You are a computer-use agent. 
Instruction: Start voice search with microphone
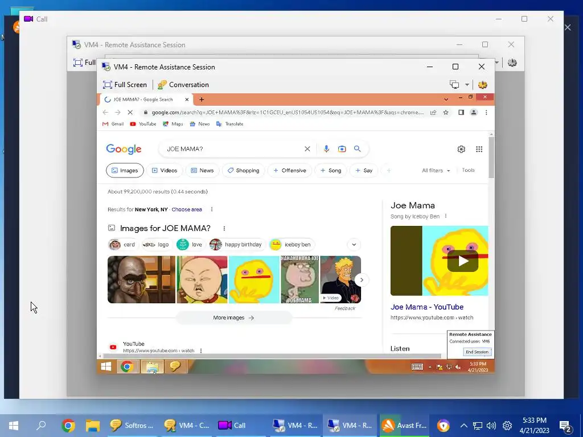(326, 149)
